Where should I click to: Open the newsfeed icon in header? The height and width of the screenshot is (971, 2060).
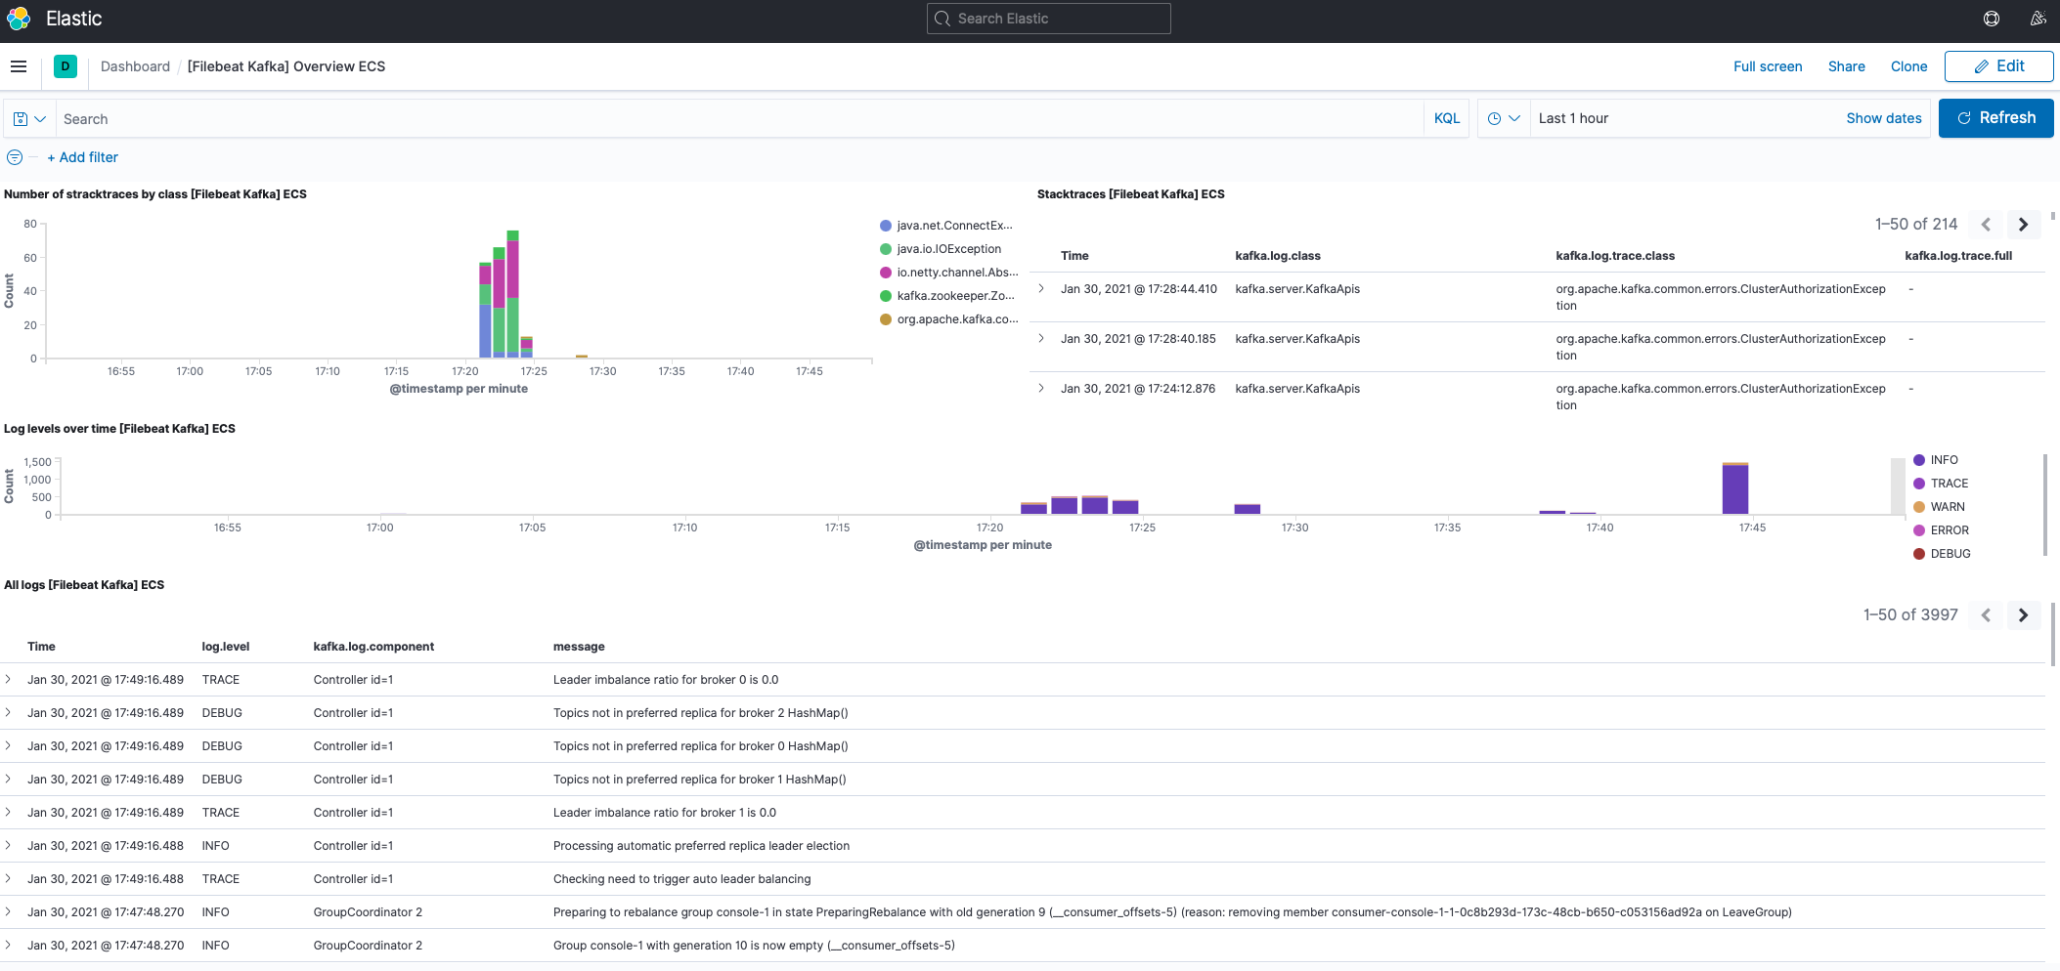point(2038,19)
